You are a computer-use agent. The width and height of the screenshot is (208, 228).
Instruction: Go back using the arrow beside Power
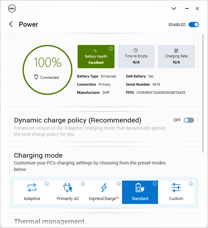11,24
